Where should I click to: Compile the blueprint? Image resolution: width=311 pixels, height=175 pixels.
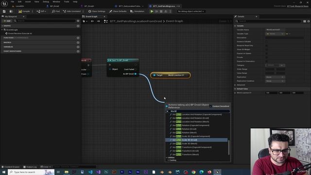pos(24,11)
